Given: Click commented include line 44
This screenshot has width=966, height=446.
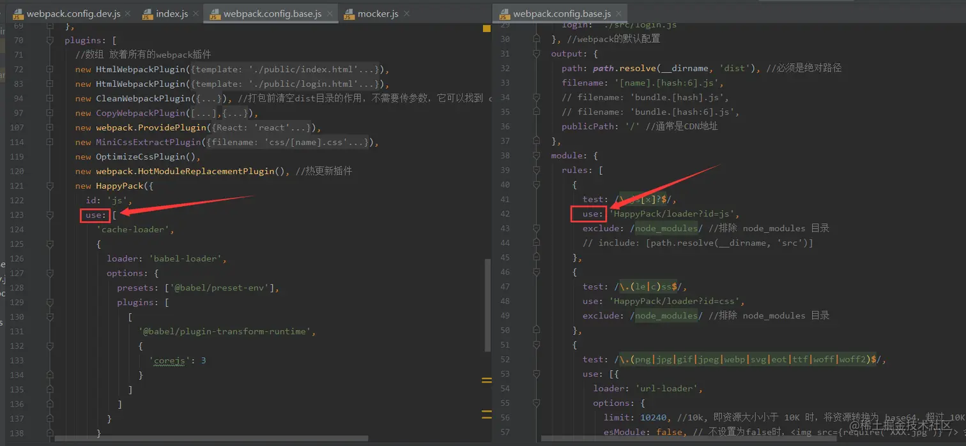Looking at the screenshot, I should coord(698,242).
